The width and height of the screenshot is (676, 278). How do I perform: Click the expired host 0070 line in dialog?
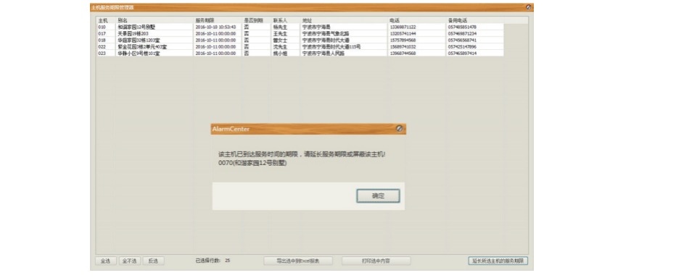click(x=253, y=164)
